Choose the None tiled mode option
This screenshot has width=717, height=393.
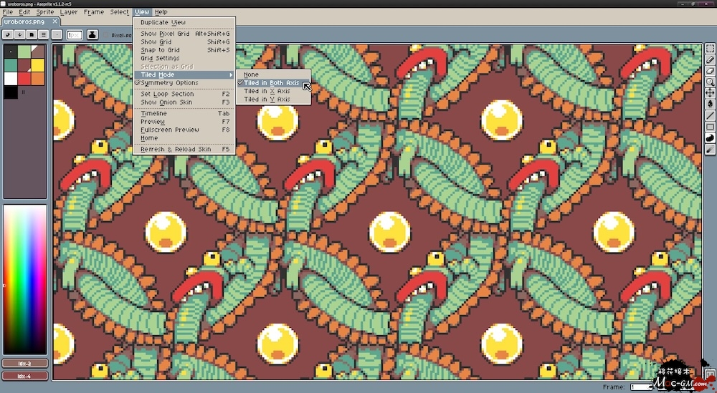click(x=251, y=74)
